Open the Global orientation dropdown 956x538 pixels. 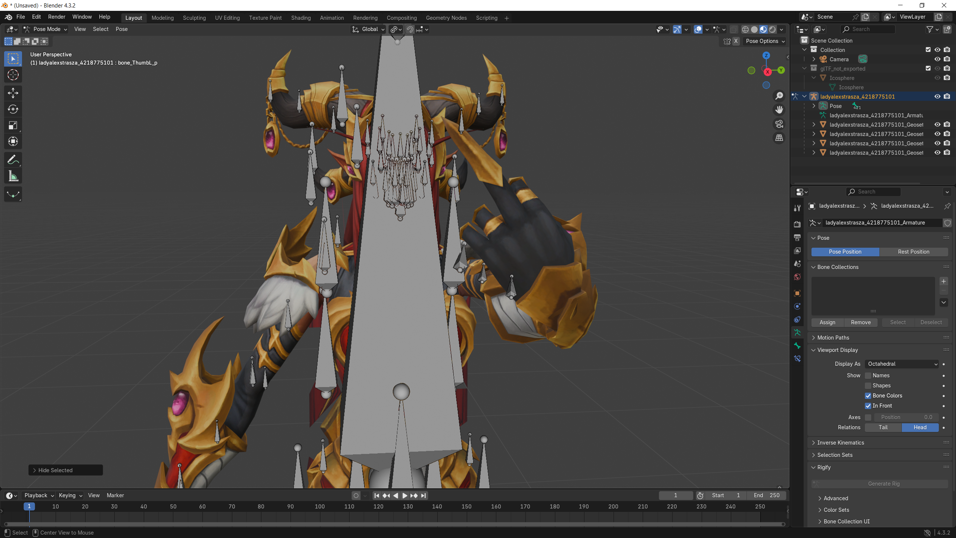pos(368,29)
